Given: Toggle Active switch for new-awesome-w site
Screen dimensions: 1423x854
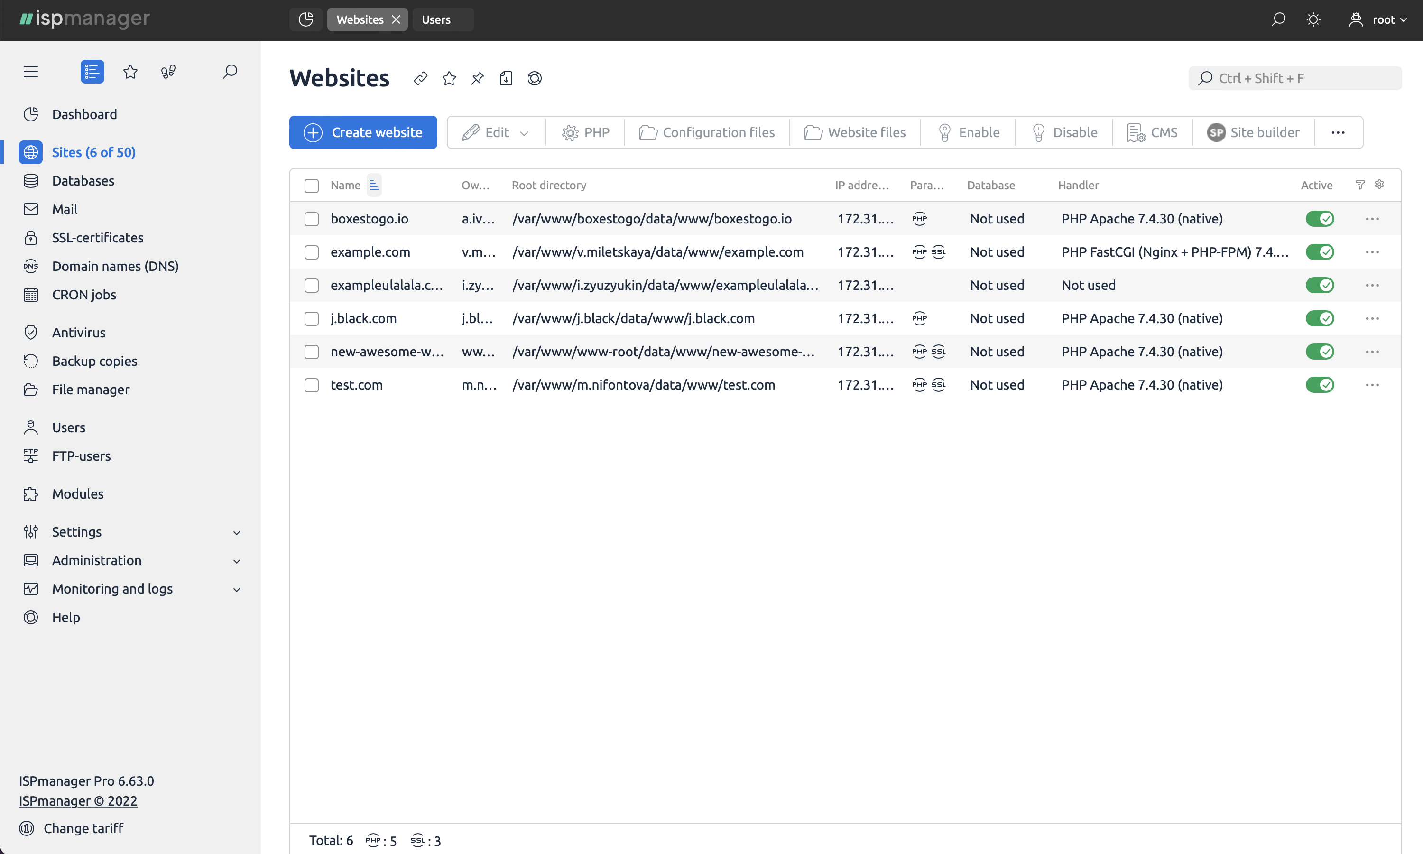Looking at the screenshot, I should pyautogui.click(x=1320, y=352).
